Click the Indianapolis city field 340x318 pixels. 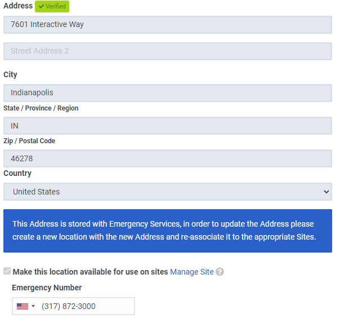tap(168, 93)
